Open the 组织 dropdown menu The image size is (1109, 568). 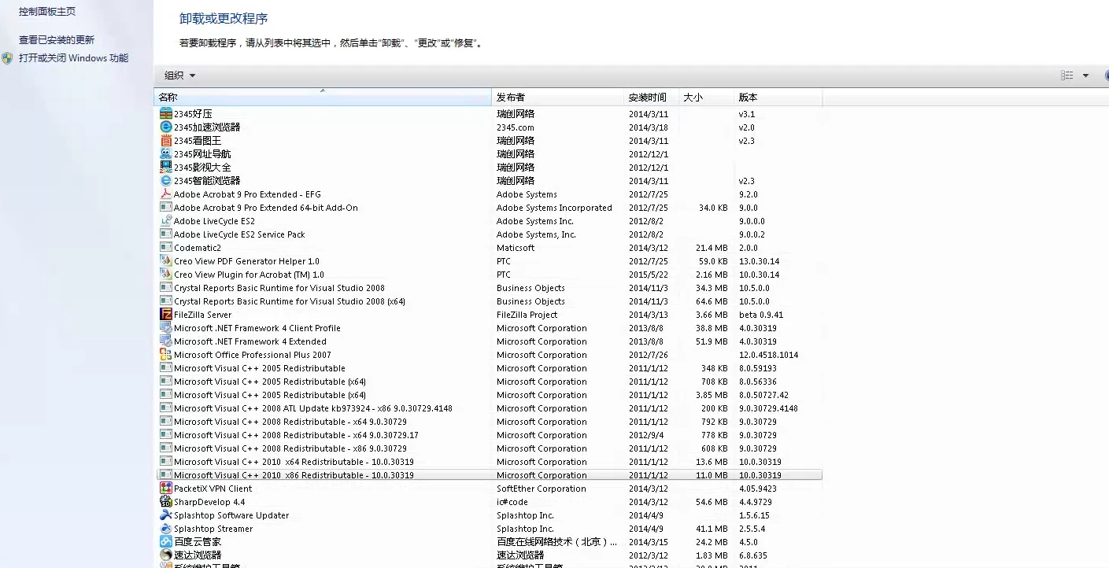coord(179,76)
